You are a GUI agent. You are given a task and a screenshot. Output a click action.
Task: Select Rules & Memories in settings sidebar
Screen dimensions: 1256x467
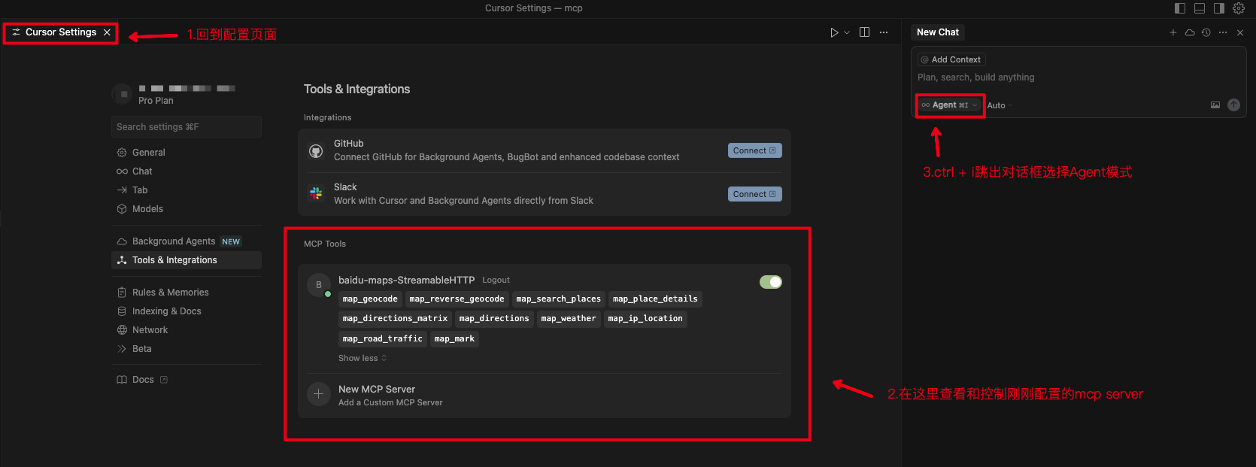pyautogui.click(x=170, y=293)
